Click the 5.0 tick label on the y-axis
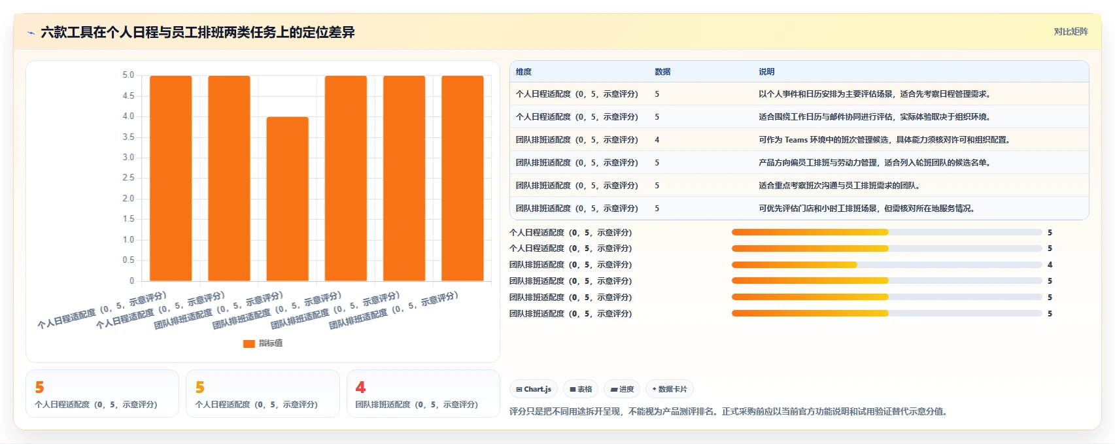This screenshot has height=444, width=1115. coord(128,75)
